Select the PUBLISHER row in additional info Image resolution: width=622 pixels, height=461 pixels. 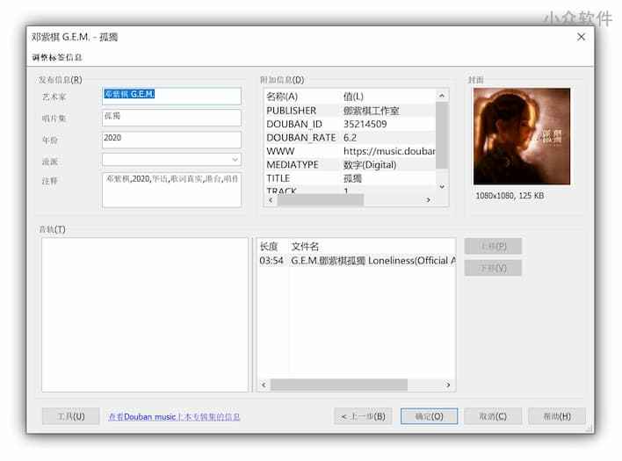pyautogui.click(x=351, y=111)
